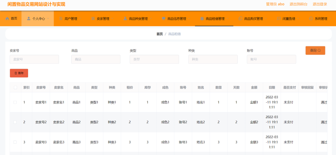This screenshot has height=155, width=336.
Task: Click the list icon beside 卖家管理
Action: [93, 18]
